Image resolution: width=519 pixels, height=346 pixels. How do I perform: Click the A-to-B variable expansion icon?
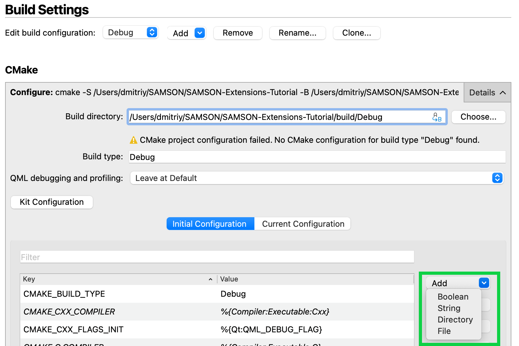[437, 117]
